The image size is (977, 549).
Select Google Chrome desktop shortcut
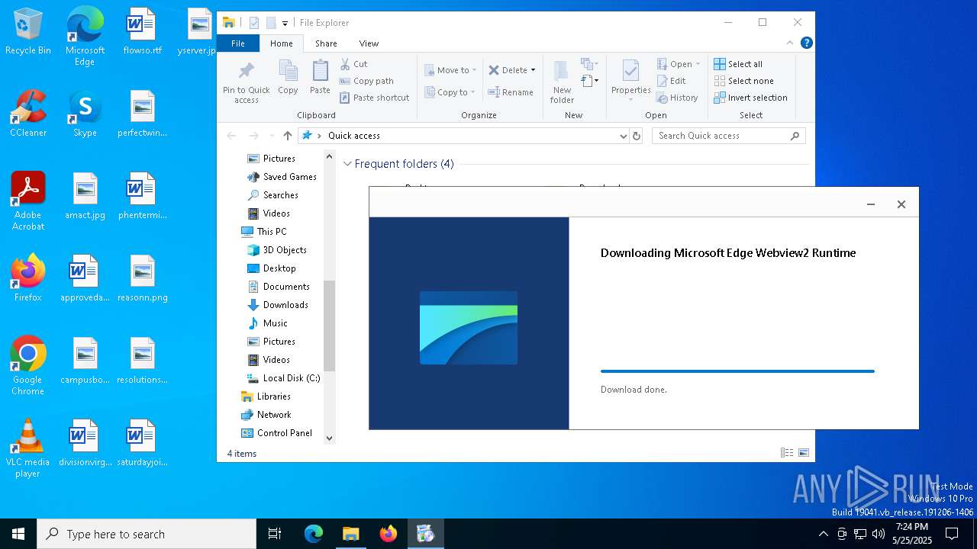(28, 366)
